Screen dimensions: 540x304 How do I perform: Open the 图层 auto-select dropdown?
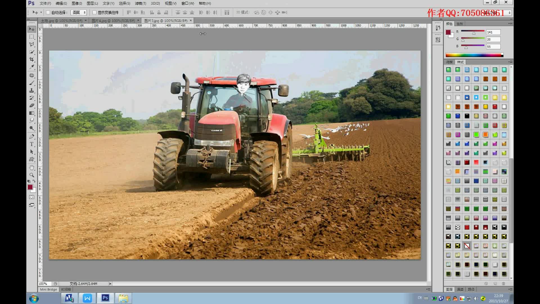79,12
